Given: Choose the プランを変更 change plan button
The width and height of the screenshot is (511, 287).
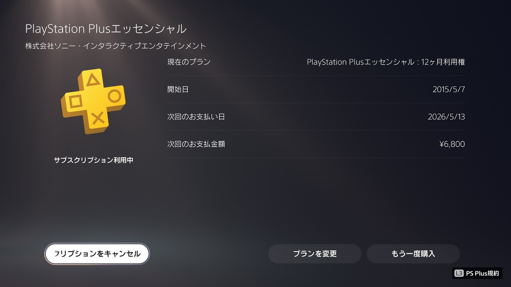Looking at the screenshot, I should point(315,254).
